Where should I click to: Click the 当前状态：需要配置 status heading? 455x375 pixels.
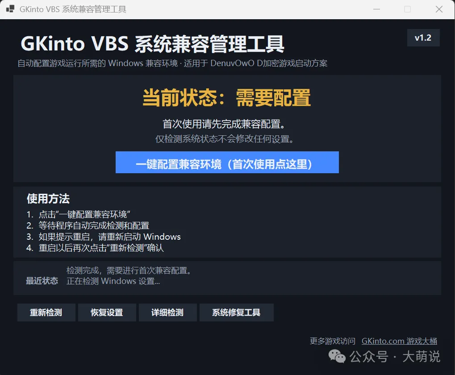pyautogui.click(x=227, y=98)
